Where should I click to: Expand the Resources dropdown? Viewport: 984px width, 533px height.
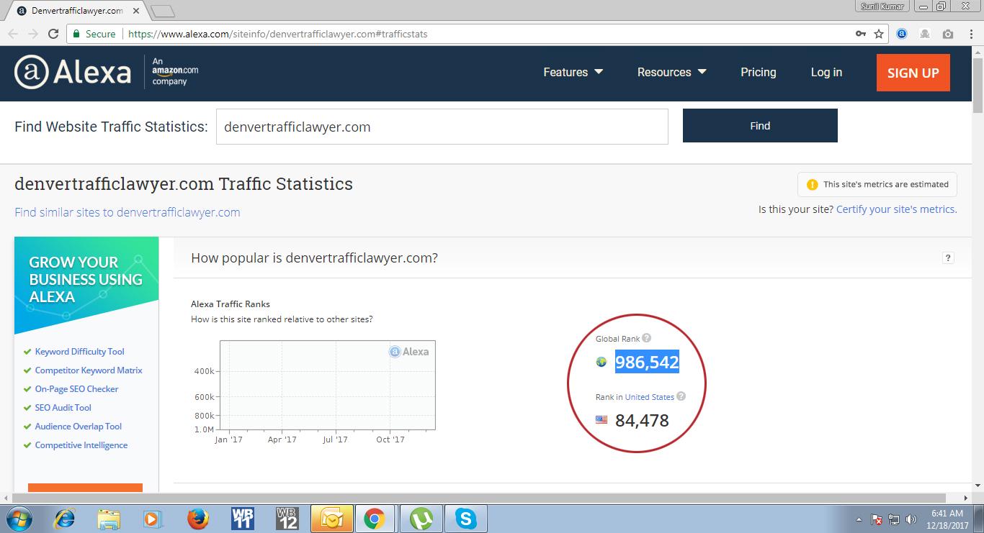coord(671,72)
